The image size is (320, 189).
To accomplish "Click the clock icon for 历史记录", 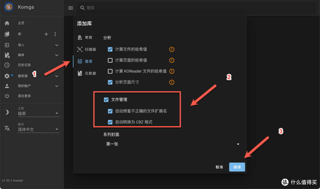I will pos(7,65).
